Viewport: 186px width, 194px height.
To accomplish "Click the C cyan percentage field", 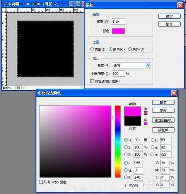I will point(165,163).
